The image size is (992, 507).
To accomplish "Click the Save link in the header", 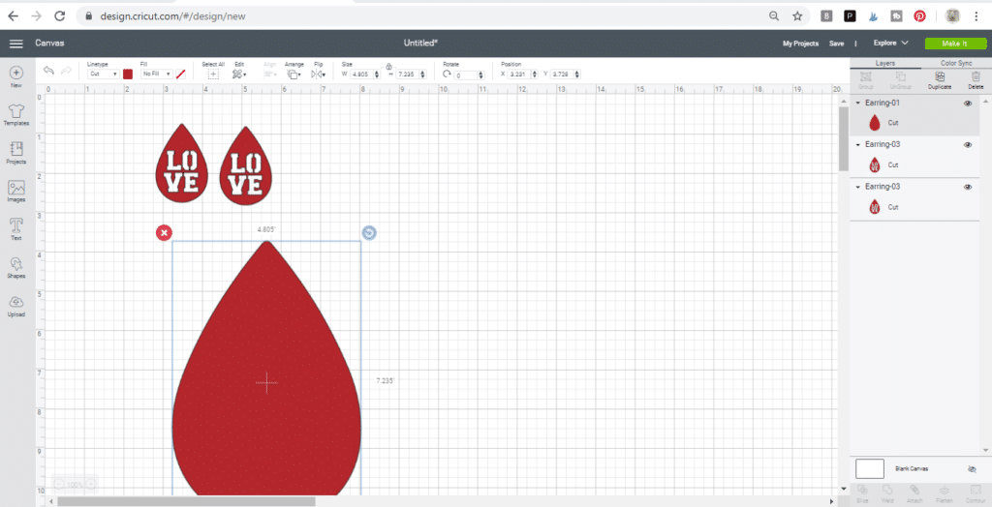I will 836,44.
